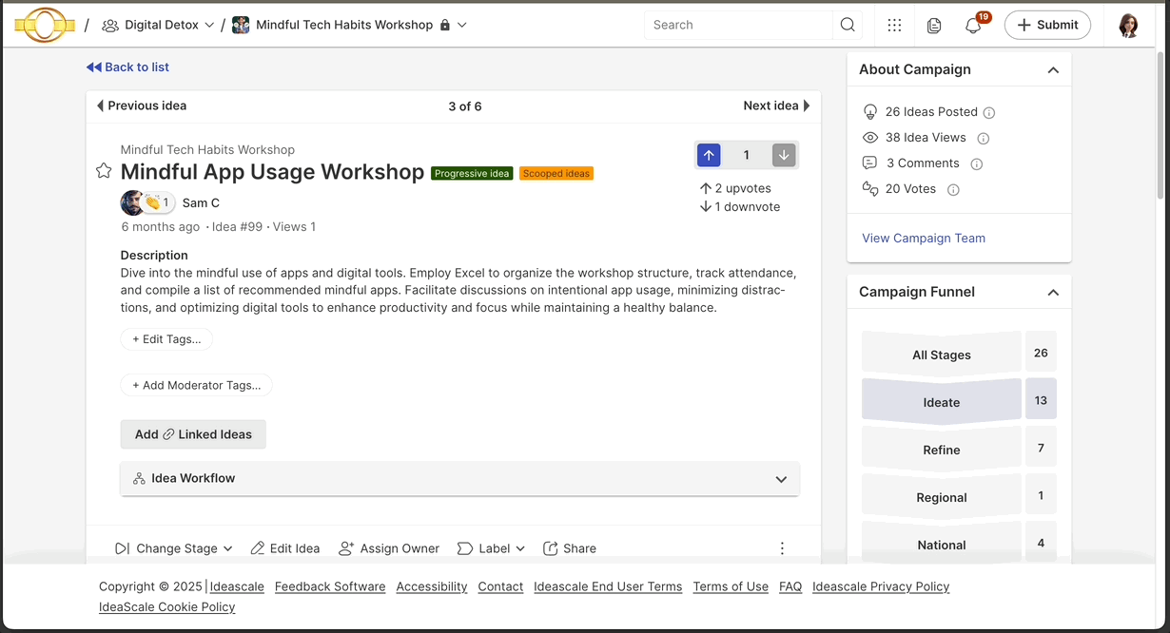Collapse the About Campaign panel
Screen dimensions: 1170x633
pos(1053,69)
